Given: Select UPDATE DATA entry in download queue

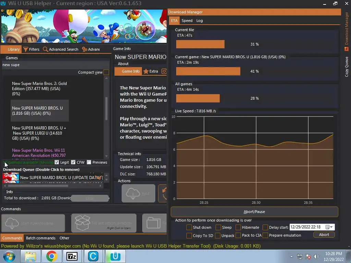Looking at the screenshot, I should 61,178.
